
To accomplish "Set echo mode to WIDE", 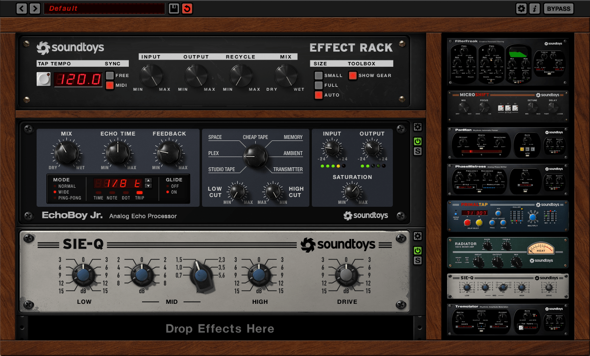I will click(62, 192).
